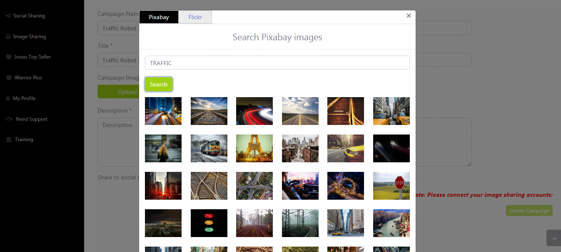Pick the dark image with faint light streaks
The image size is (561, 252).
(391, 148)
